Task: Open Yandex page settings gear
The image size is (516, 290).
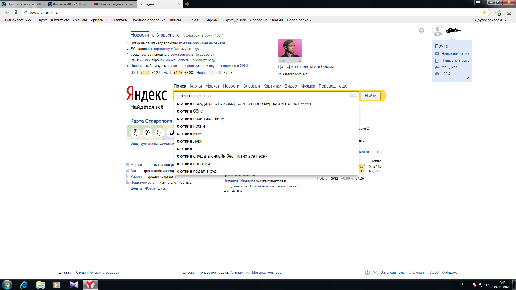Action: pos(422,30)
